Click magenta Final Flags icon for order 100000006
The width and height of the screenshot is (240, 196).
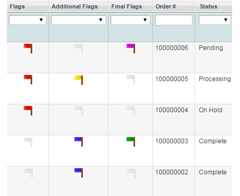[x=131, y=48]
